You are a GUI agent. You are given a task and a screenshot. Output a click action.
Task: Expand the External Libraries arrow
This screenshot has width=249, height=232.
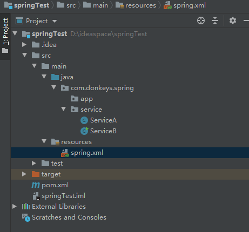click(15, 206)
